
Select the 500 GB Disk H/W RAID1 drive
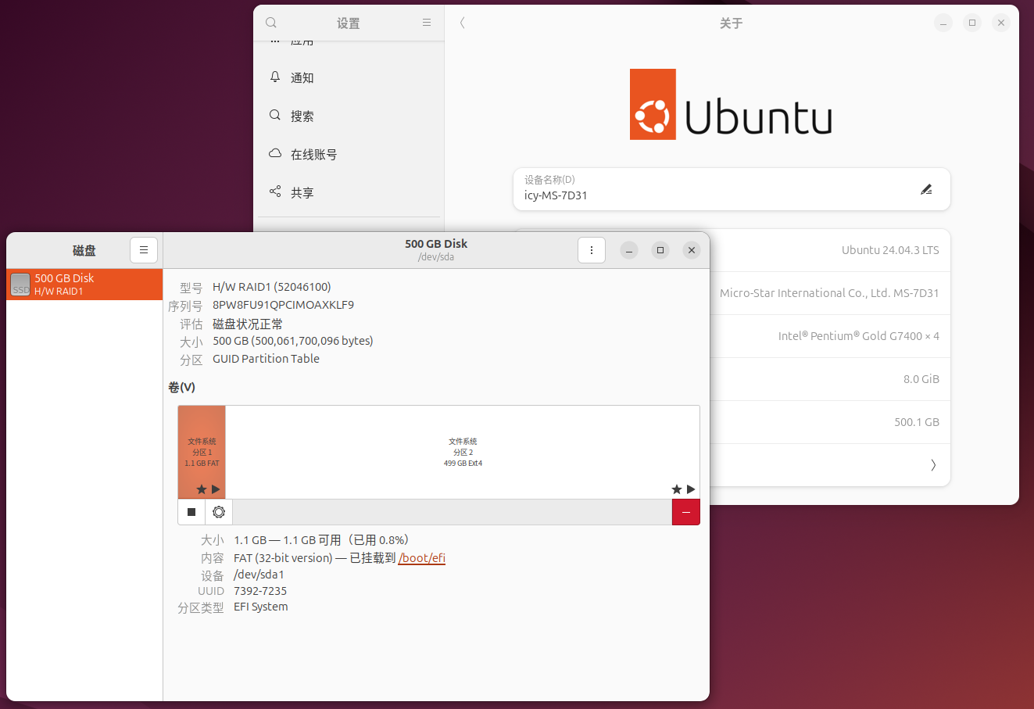tap(84, 285)
